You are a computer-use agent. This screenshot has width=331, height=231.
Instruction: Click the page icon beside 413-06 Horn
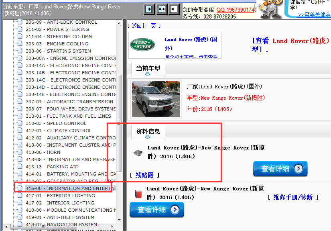20,152
